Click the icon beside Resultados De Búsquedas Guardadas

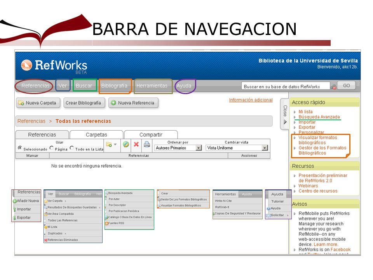46,207
